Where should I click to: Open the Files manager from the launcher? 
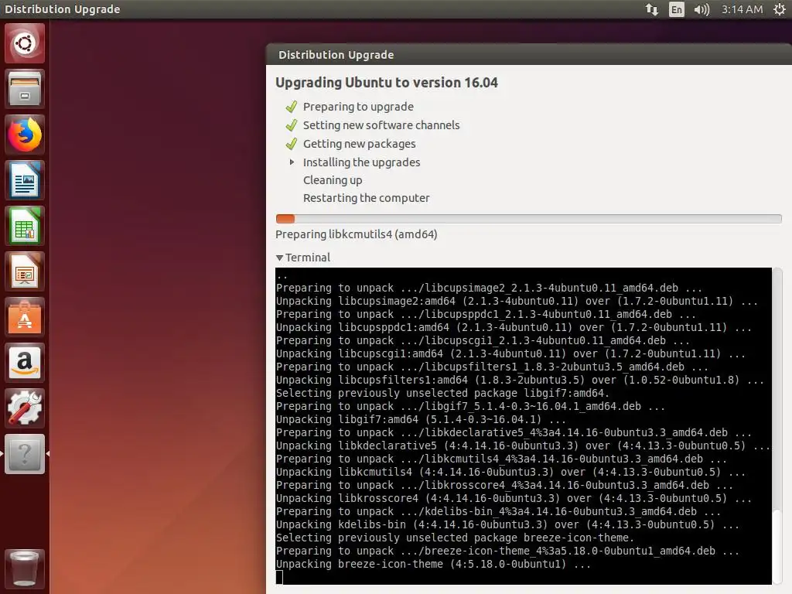pos(25,89)
